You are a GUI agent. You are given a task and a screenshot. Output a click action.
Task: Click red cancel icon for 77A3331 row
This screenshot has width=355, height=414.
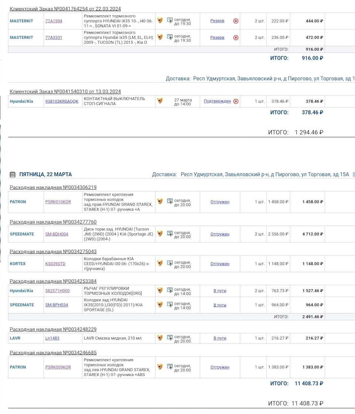236,37
